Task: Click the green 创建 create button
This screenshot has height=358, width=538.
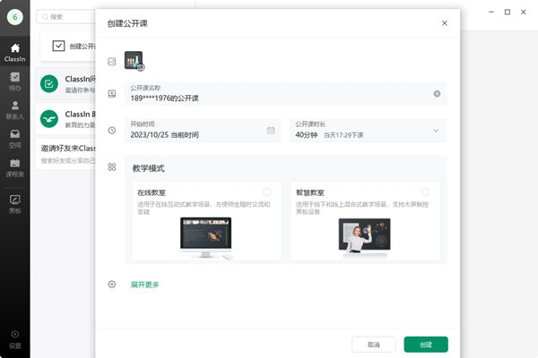Action: (x=426, y=345)
